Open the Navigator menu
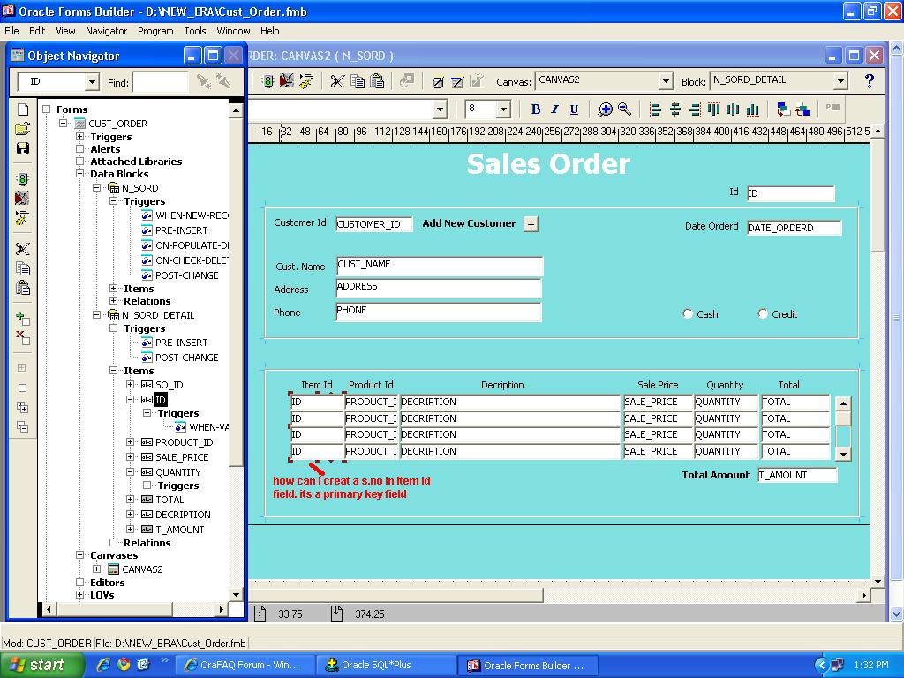The height and width of the screenshot is (678, 904). [x=106, y=30]
